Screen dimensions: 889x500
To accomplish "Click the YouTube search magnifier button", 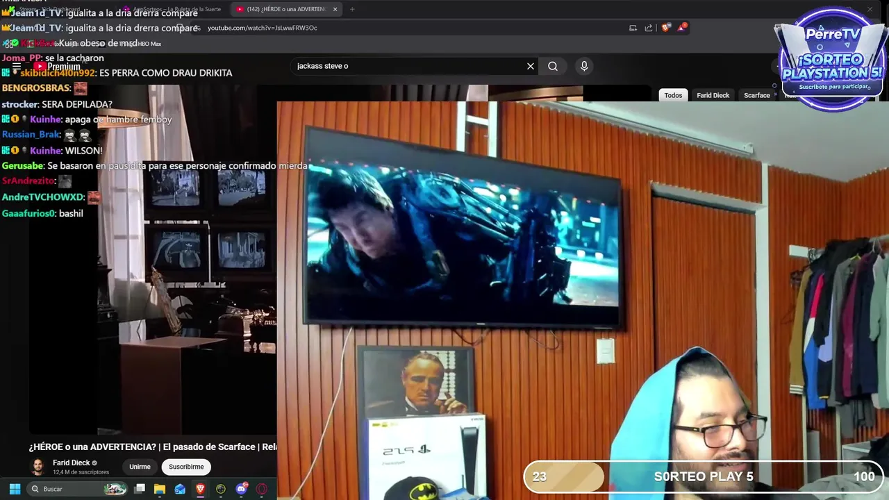I will (x=553, y=66).
